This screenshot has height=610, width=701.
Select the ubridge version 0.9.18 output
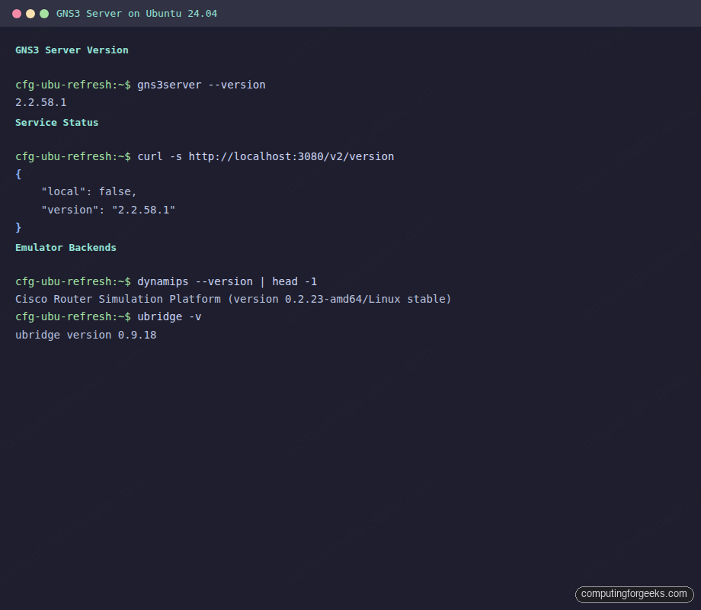[86, 335]
